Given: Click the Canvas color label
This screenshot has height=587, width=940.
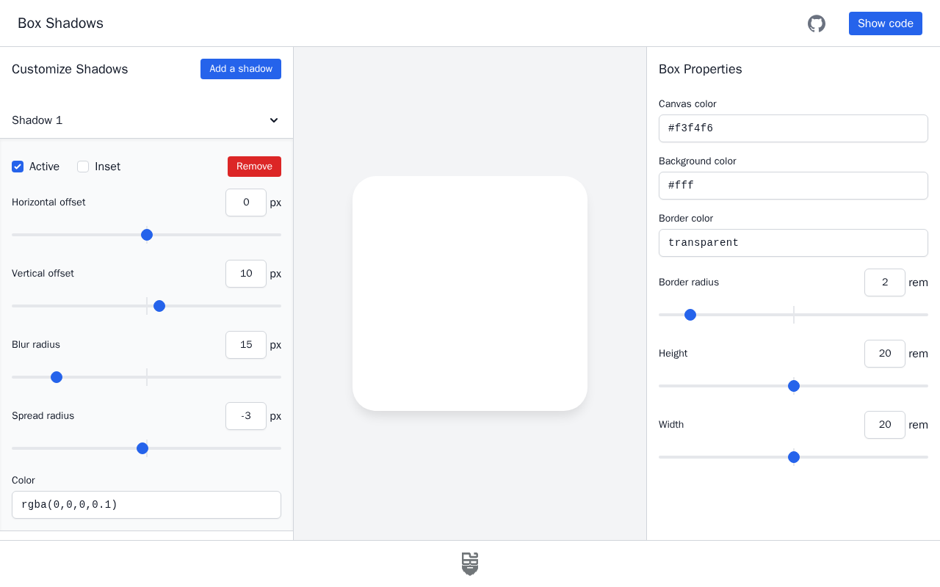Looking at the screenshot, I should (x=687, y=104).
